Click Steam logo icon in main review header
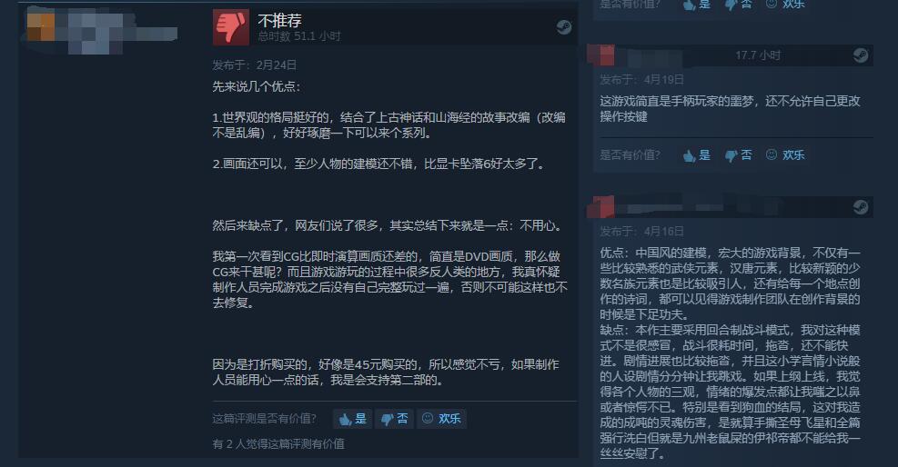 pos(564,27)
